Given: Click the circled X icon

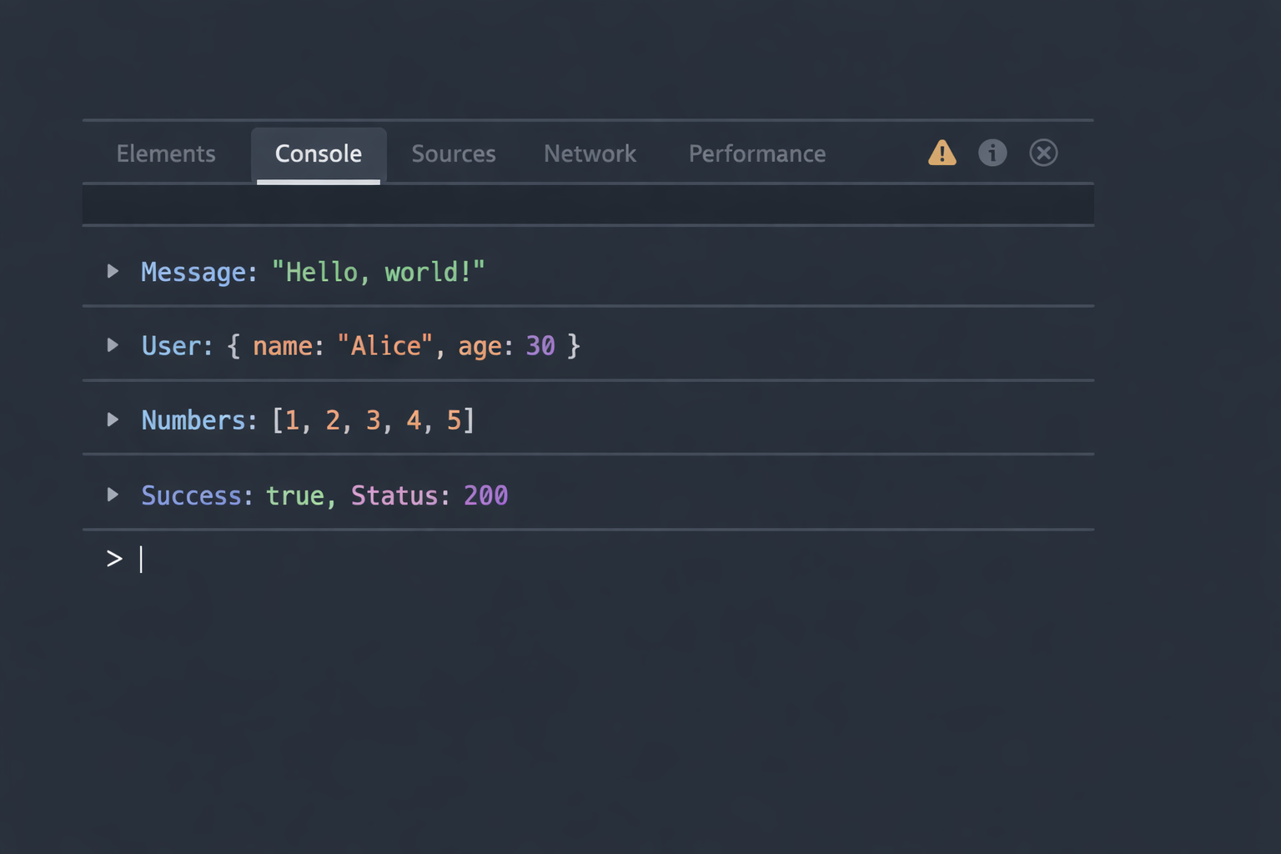Looking at the screenshot, I should (1042, 153).
